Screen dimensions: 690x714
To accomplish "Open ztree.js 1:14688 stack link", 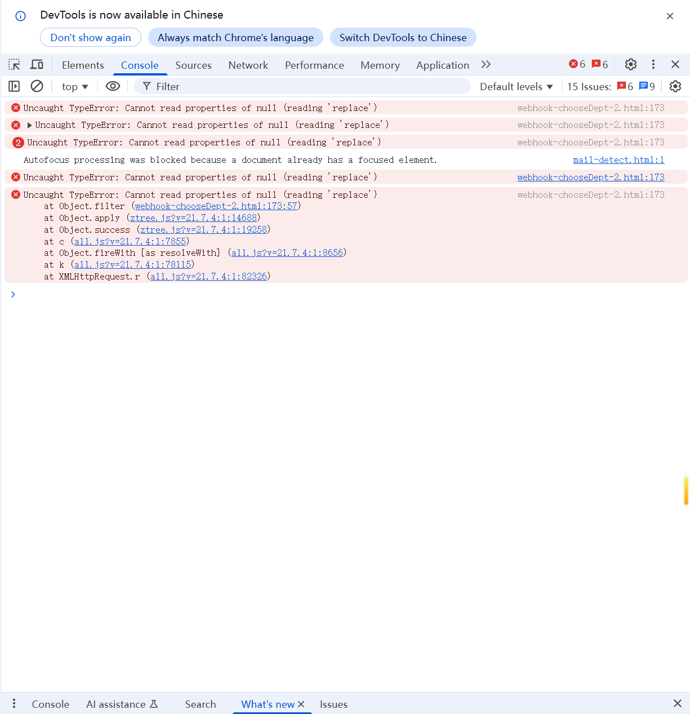I will coord(193,218).
